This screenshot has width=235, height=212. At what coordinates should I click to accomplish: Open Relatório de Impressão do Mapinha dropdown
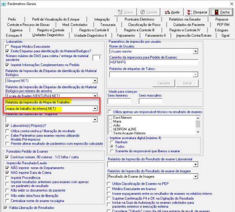(x=95, y=119)
